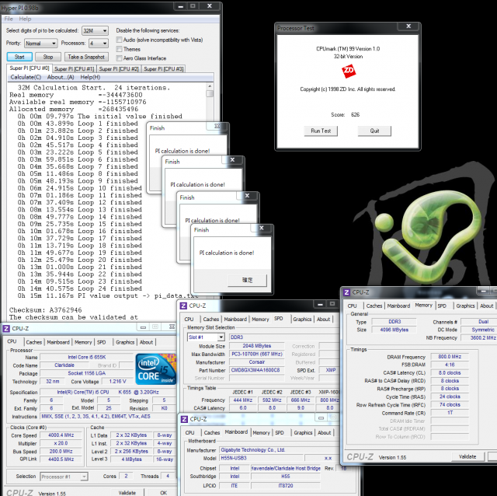The image size is (497, 496).
Task: Open the Help menu in Hyper PI menu bar
Action: [x=25, y=19]
